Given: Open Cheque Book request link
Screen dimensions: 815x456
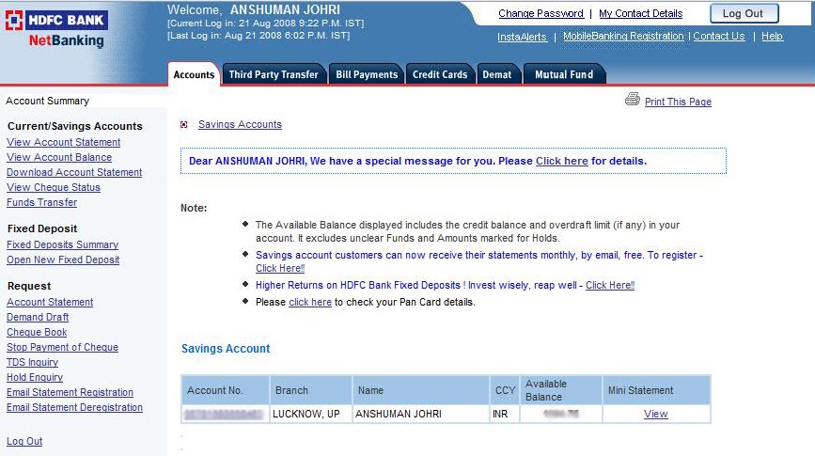Looking at the screenshot, I should tap(37, 332).
